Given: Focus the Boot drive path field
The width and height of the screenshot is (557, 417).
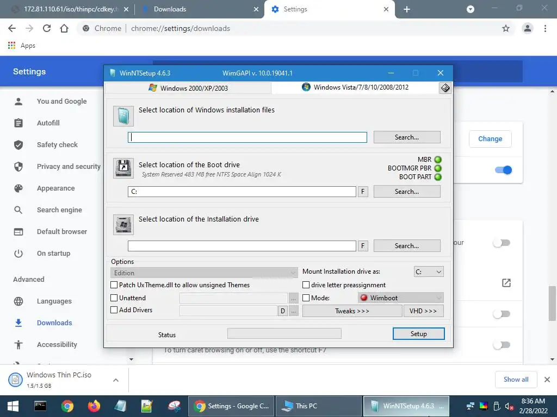Looking at the screenshot, I should (x=242, y=192).
